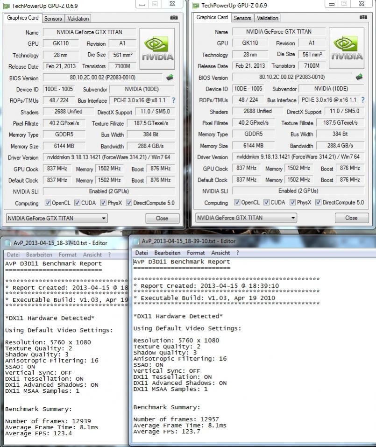Click NVIDIA SLI 'Enabled (2 GPUs)' field in left GPU-Z

coord(109,192)
